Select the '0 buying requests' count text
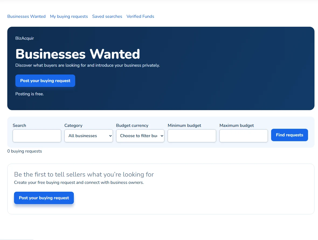Screen dimensions: 318x240 point(25,151)
